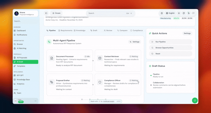Switch to the Compliance tab
Viewport: 211px width, 113px height.
pos(136,30)
